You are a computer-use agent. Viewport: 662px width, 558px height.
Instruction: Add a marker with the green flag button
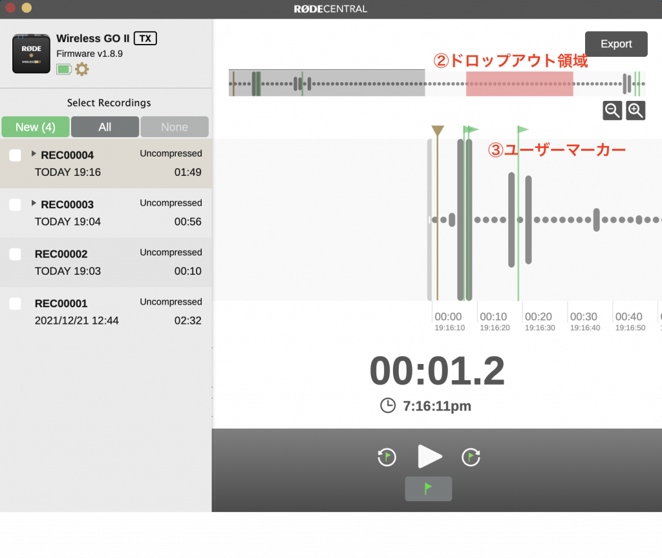pyautogui.click(x=428, y=489)
